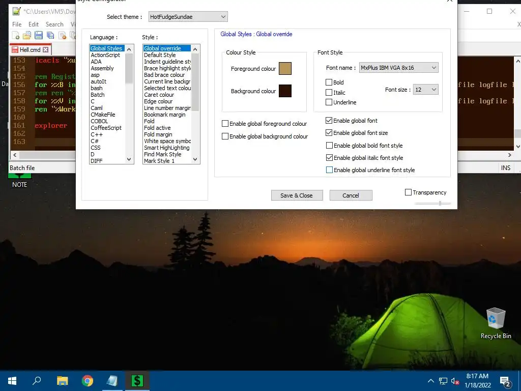Viewport: 521px width, 391px height.
Task: Click Language list scroll up arrow
Action: (x=129, y=49)
